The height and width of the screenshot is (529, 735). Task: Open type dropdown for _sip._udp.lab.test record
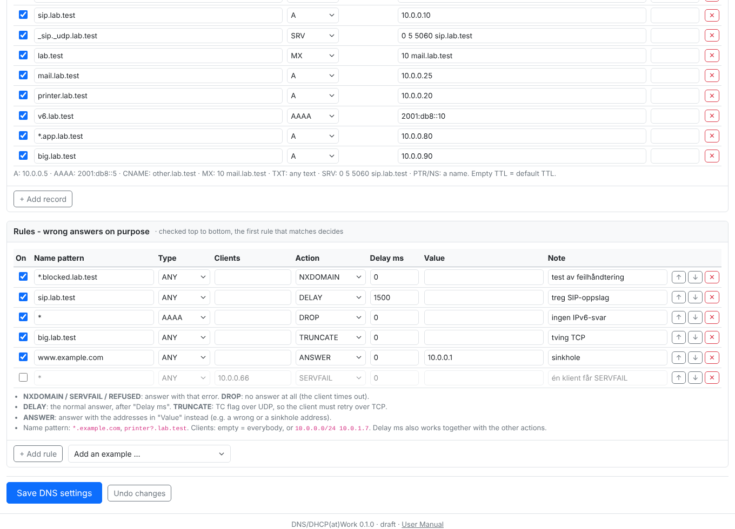coord(313,36)
